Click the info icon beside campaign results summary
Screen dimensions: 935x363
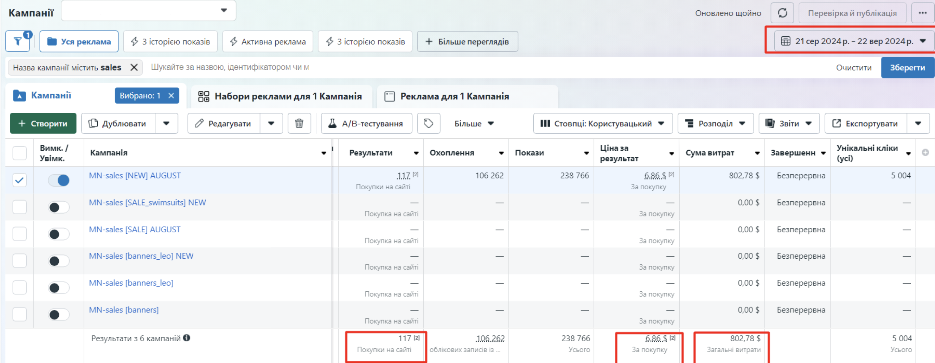pos(187,338)
